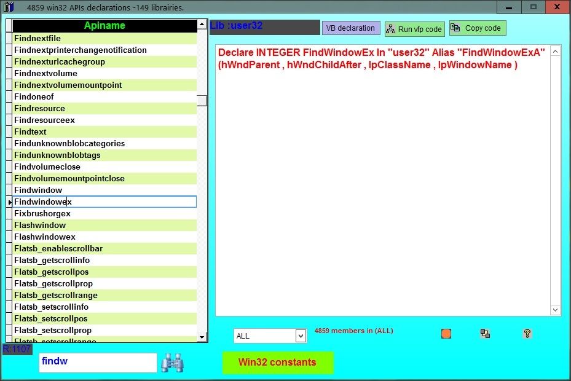Click the Copy code clipboard icon

click(x=455, y=28)
